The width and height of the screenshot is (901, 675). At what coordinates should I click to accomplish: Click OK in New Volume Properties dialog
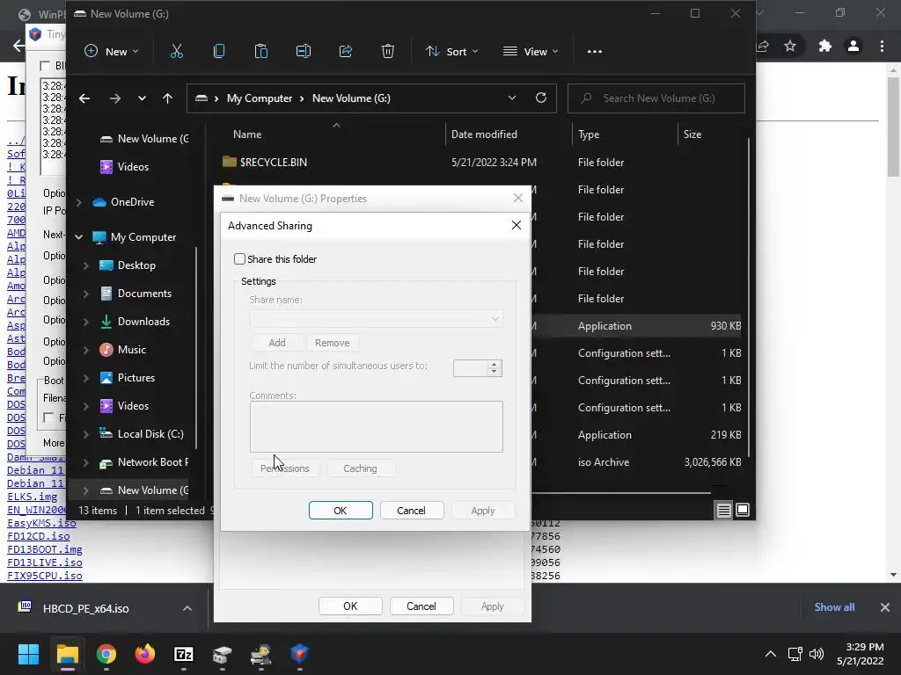pos(350,606)
